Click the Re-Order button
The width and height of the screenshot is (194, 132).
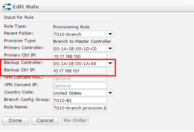pos(75,120)
